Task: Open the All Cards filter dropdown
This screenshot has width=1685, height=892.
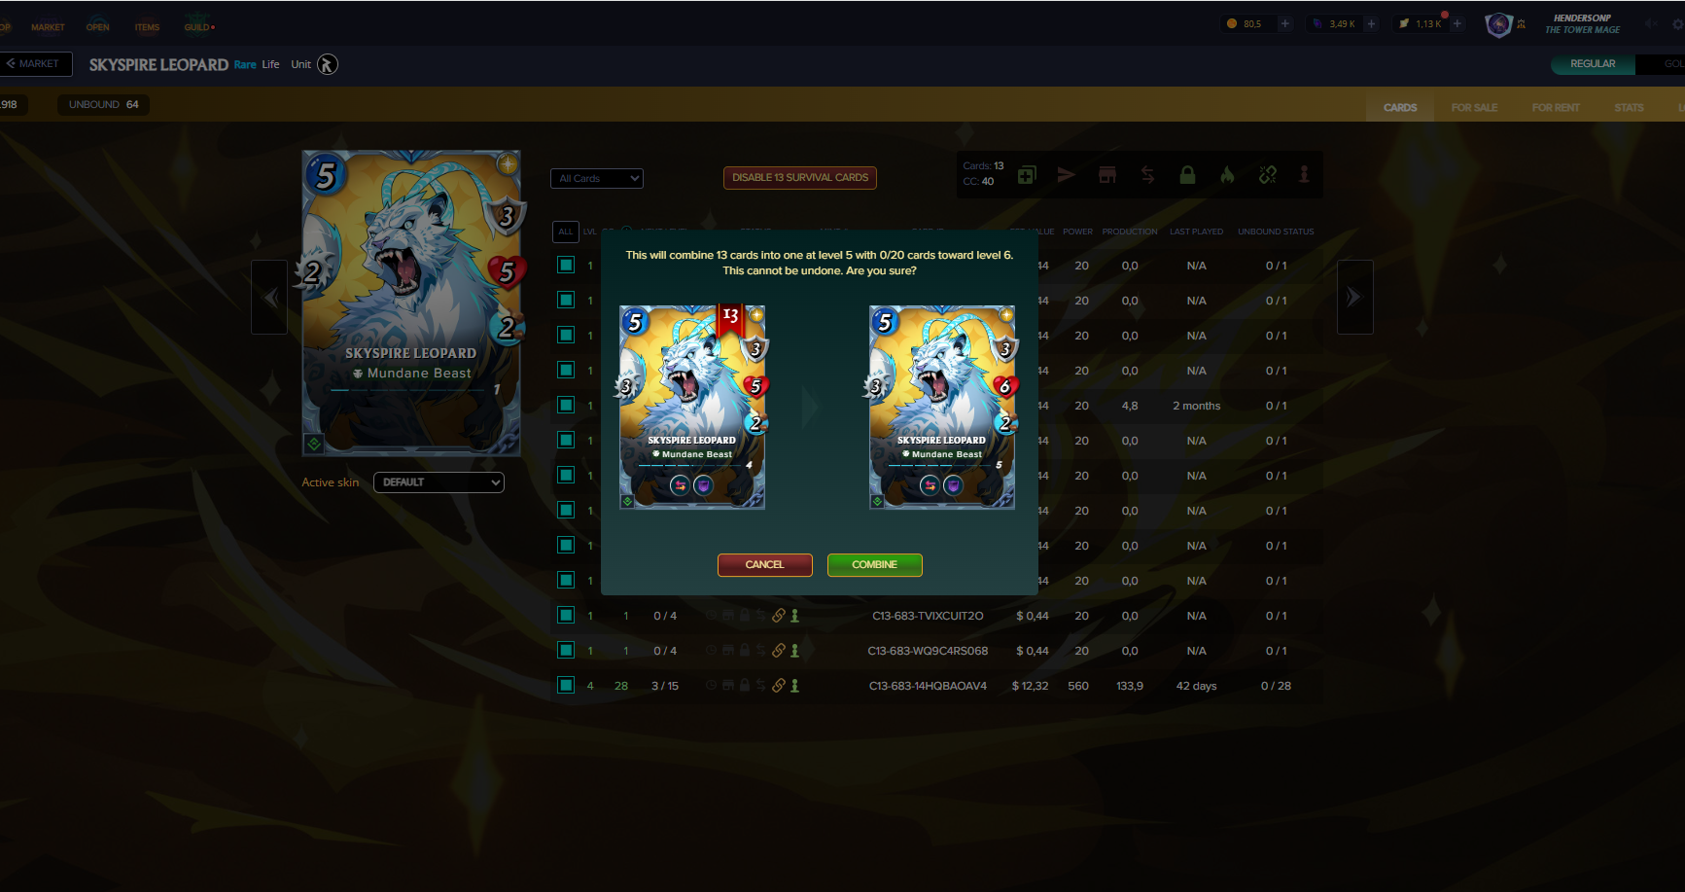Action: click(x=597, y=178)
